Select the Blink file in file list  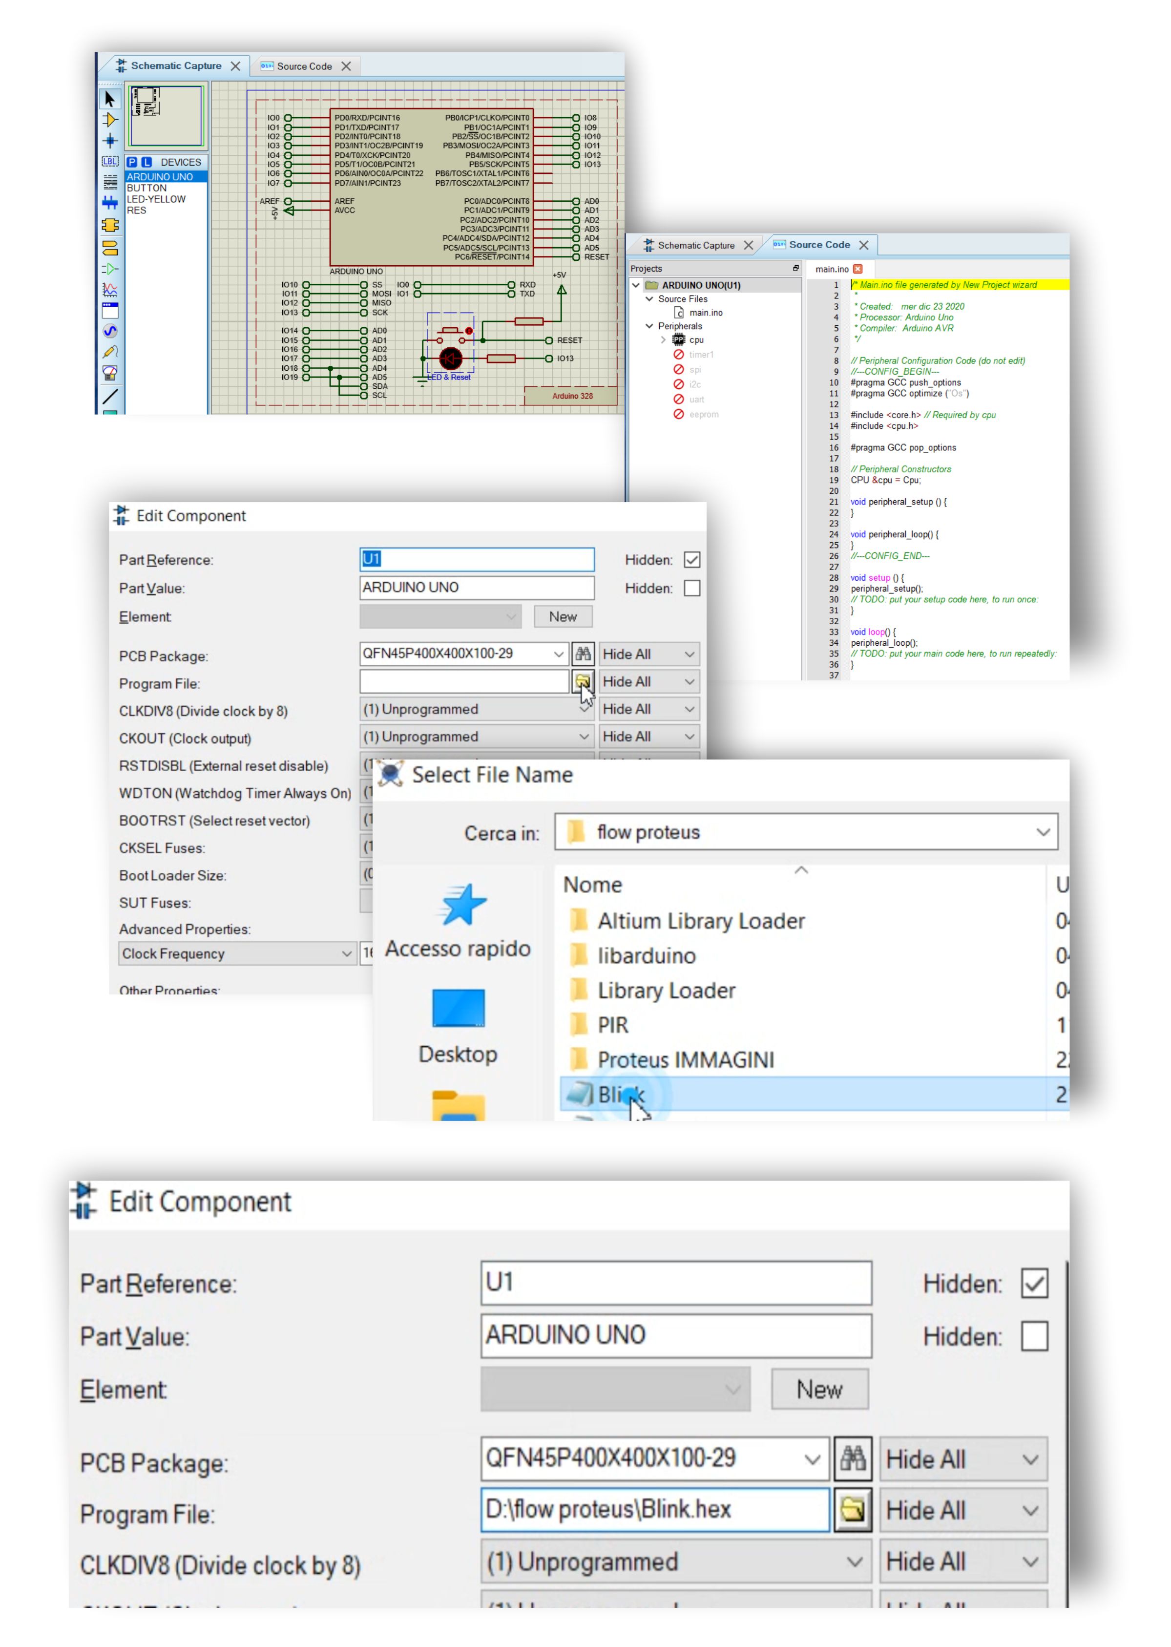815,1095
